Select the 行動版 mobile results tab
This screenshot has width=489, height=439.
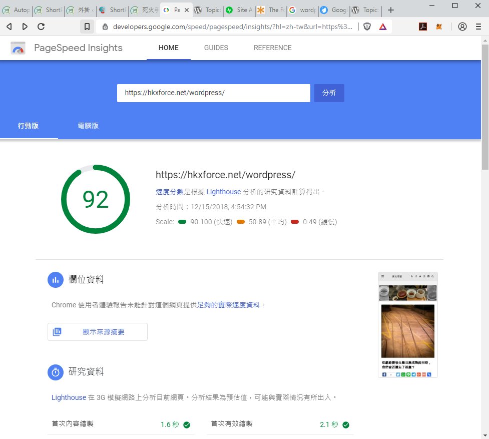[29, 126]
